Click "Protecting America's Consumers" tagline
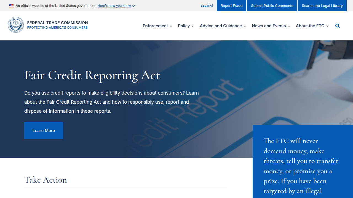The height and width of the screenshot is (198, 353). tap(57, 28)
